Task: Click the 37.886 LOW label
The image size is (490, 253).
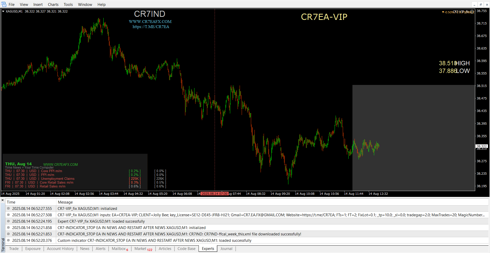Action: pyautogui.click(x=454, y=71)
